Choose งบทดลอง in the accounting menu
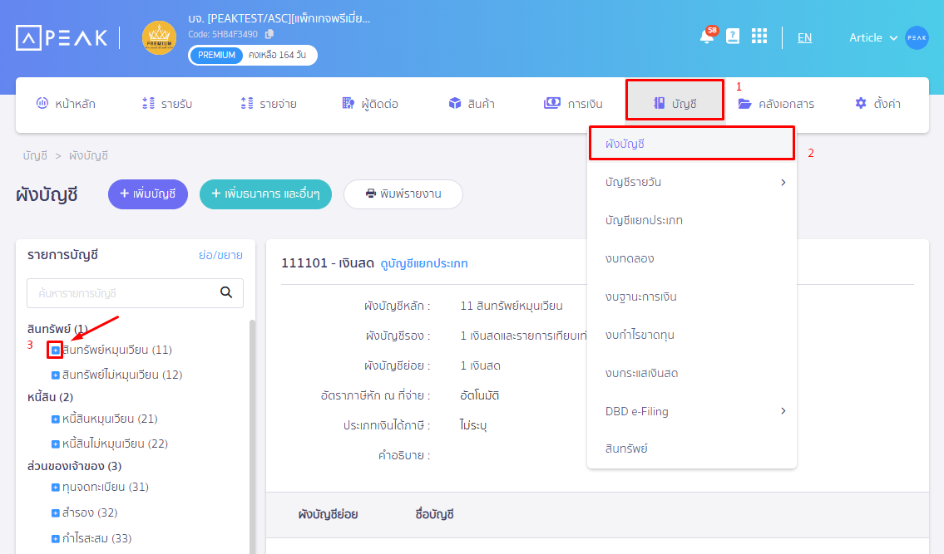 630,258
